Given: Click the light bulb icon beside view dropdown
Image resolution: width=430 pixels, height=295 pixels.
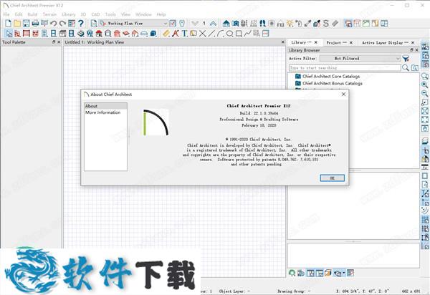Looking at the screenshot, I should (181, 24).
